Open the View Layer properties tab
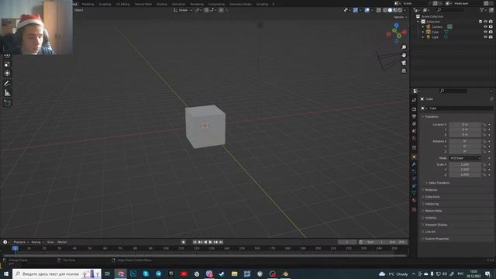 (x=414, y=124)
